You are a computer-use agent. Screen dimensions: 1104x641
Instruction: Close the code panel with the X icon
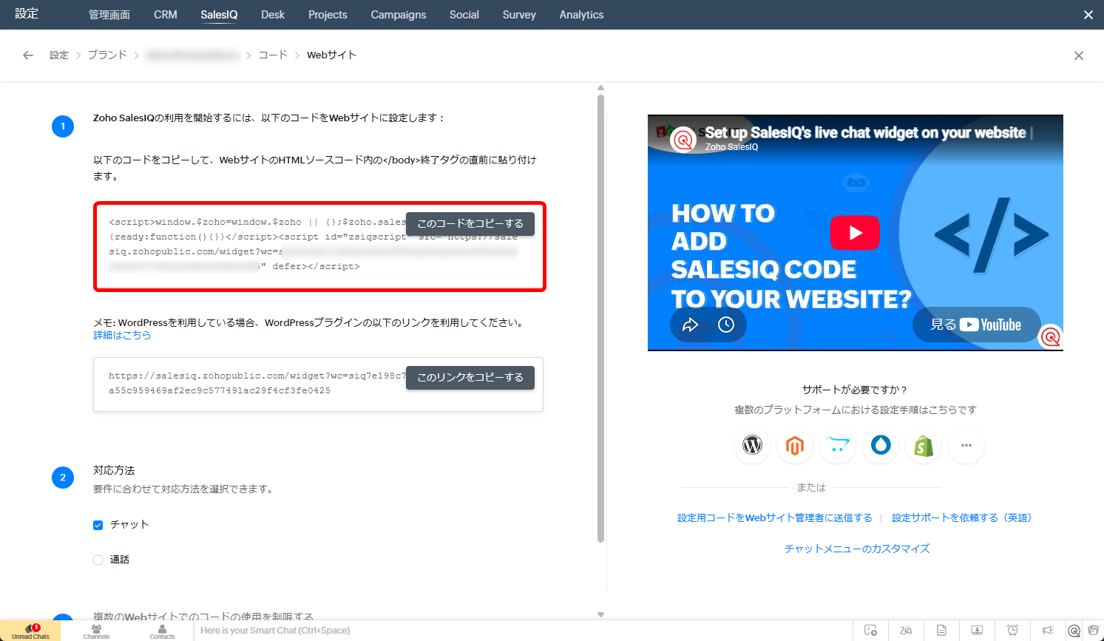1079,55
